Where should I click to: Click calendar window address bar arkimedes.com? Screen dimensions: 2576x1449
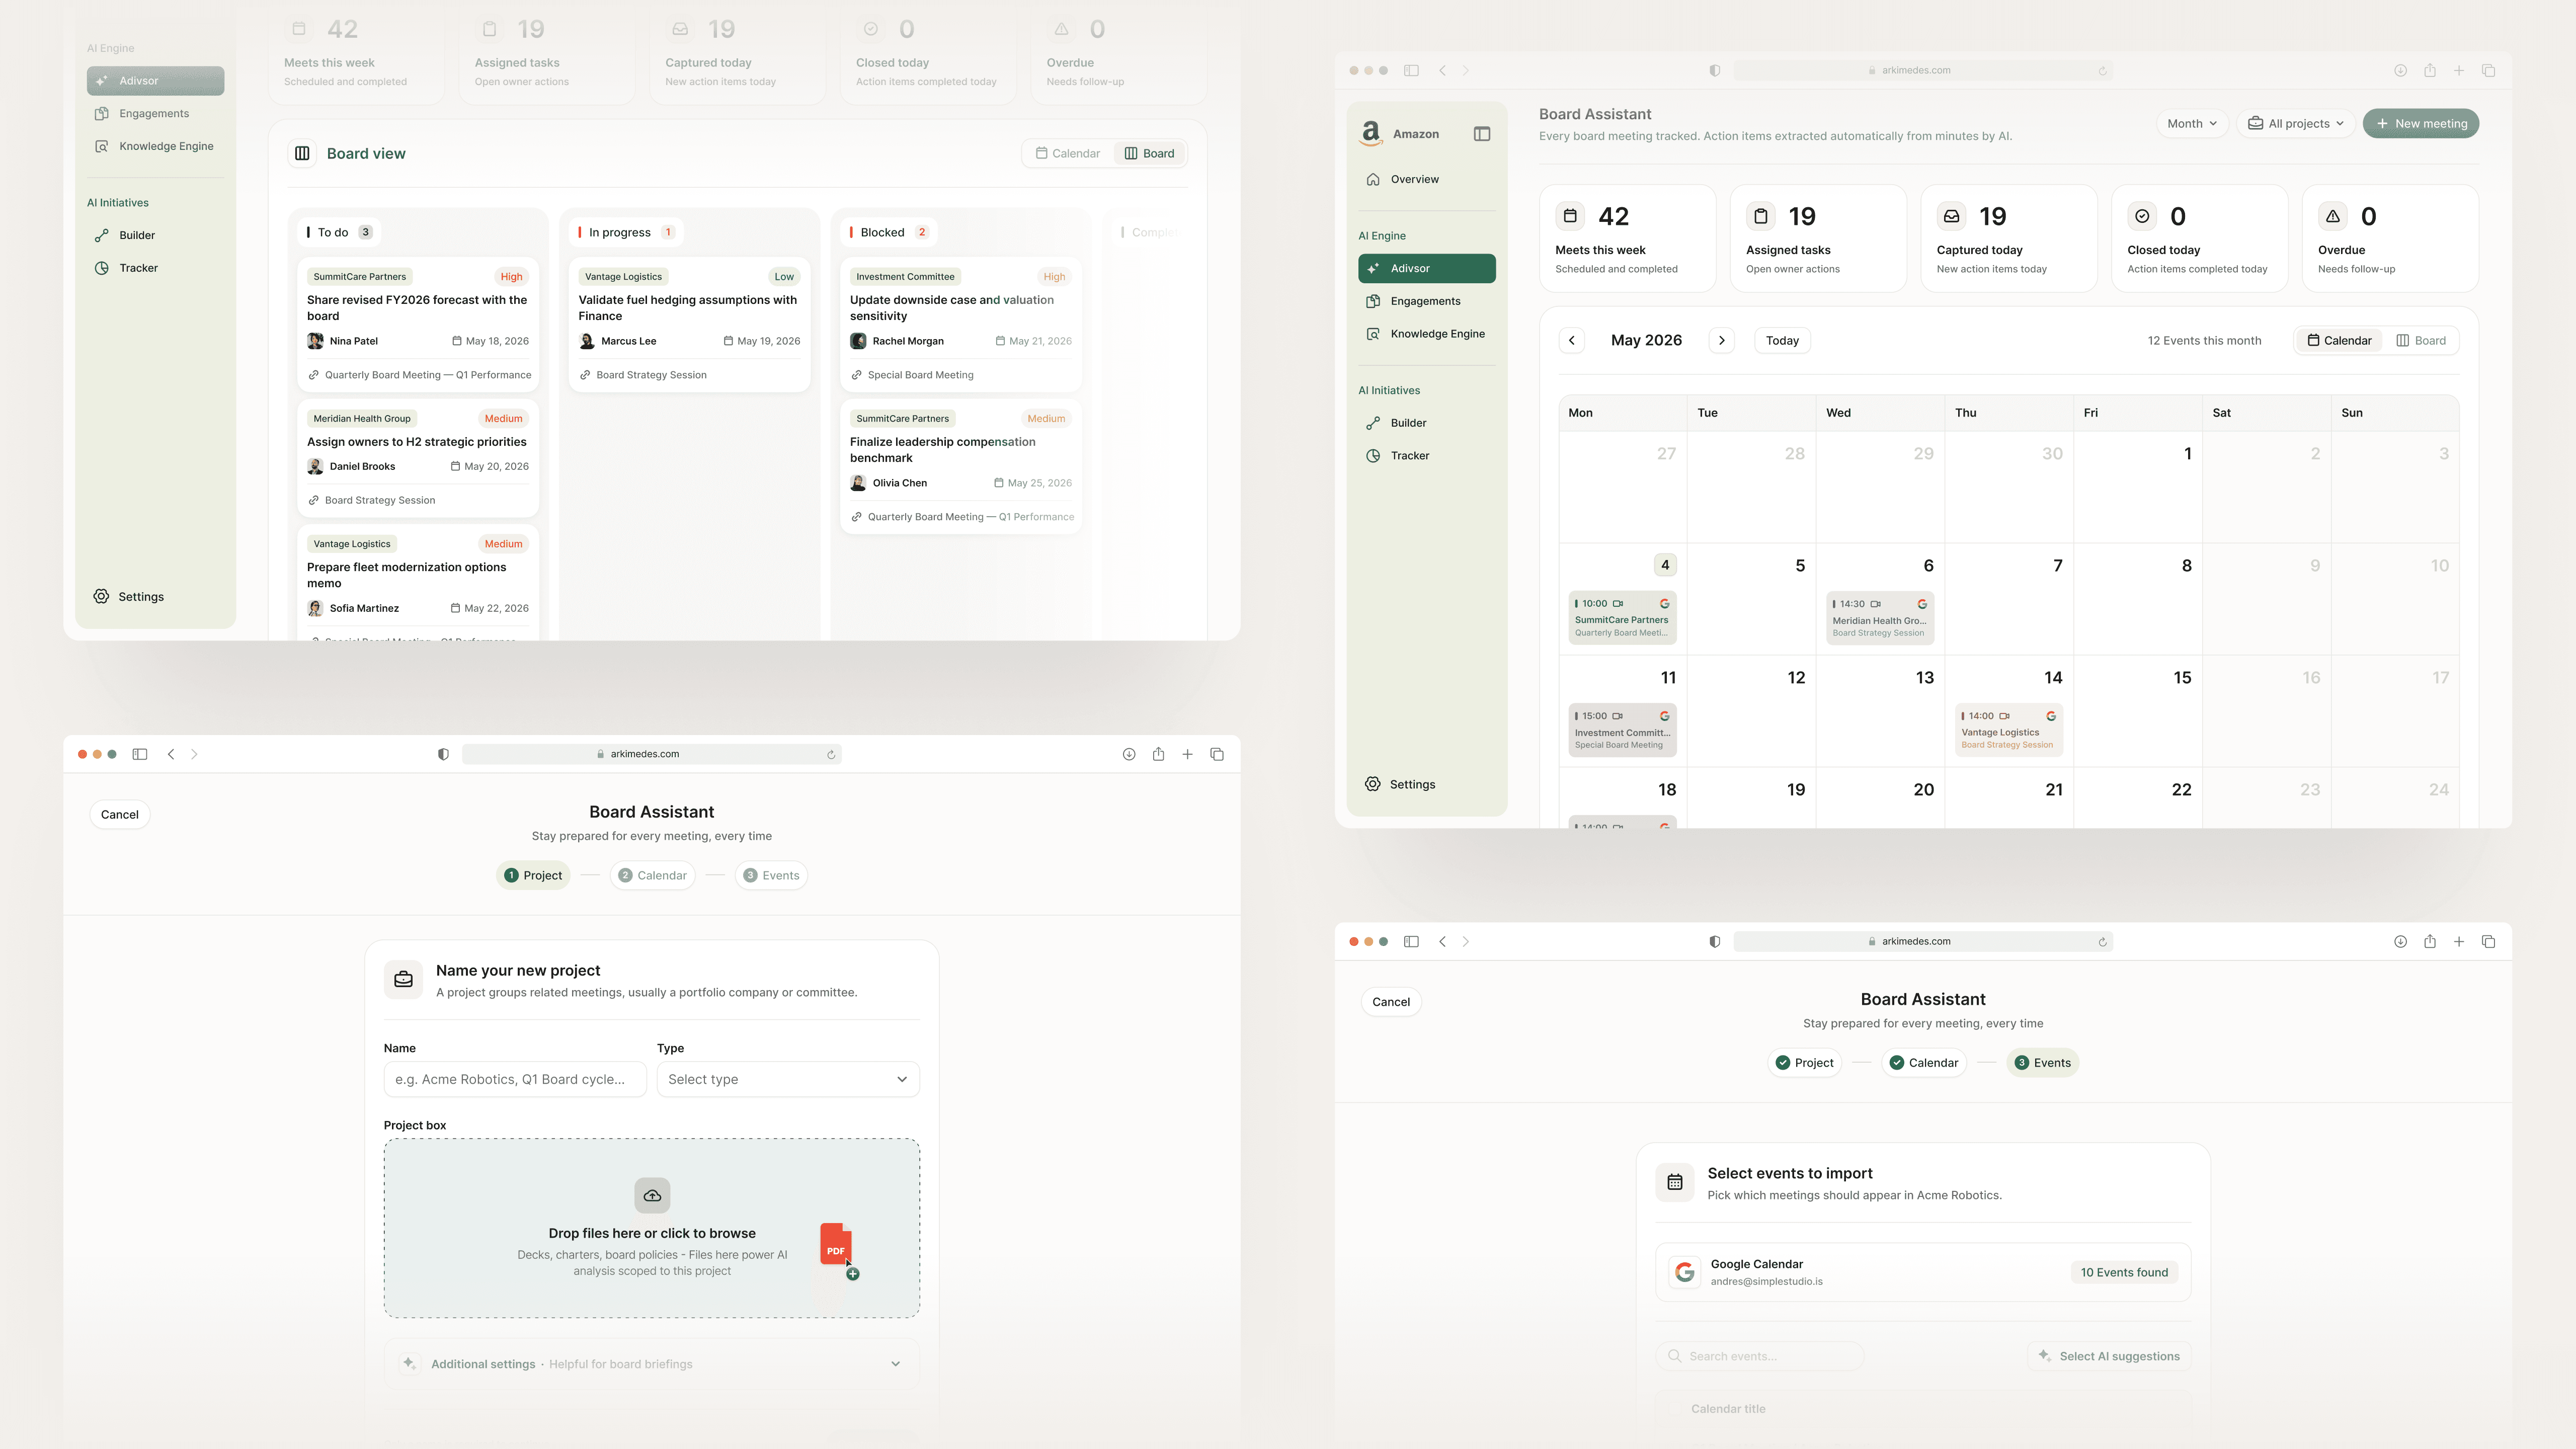click(x=1922, y=70)
